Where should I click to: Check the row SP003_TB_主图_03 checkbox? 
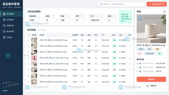coord(29,82)
